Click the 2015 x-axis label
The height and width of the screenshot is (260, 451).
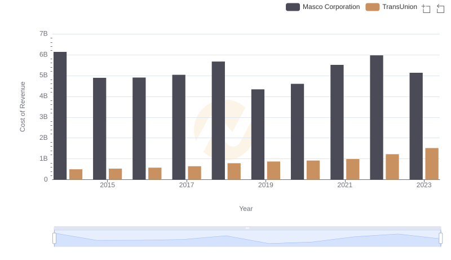[107, 185]
